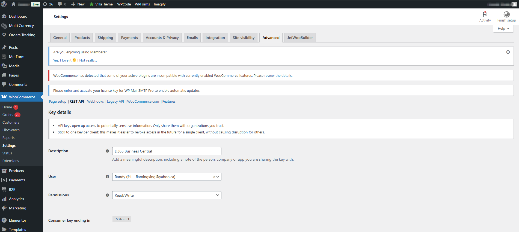Open the User select dropdown
The width and height of the screenshot is (519, 232).
coord(167,177)
